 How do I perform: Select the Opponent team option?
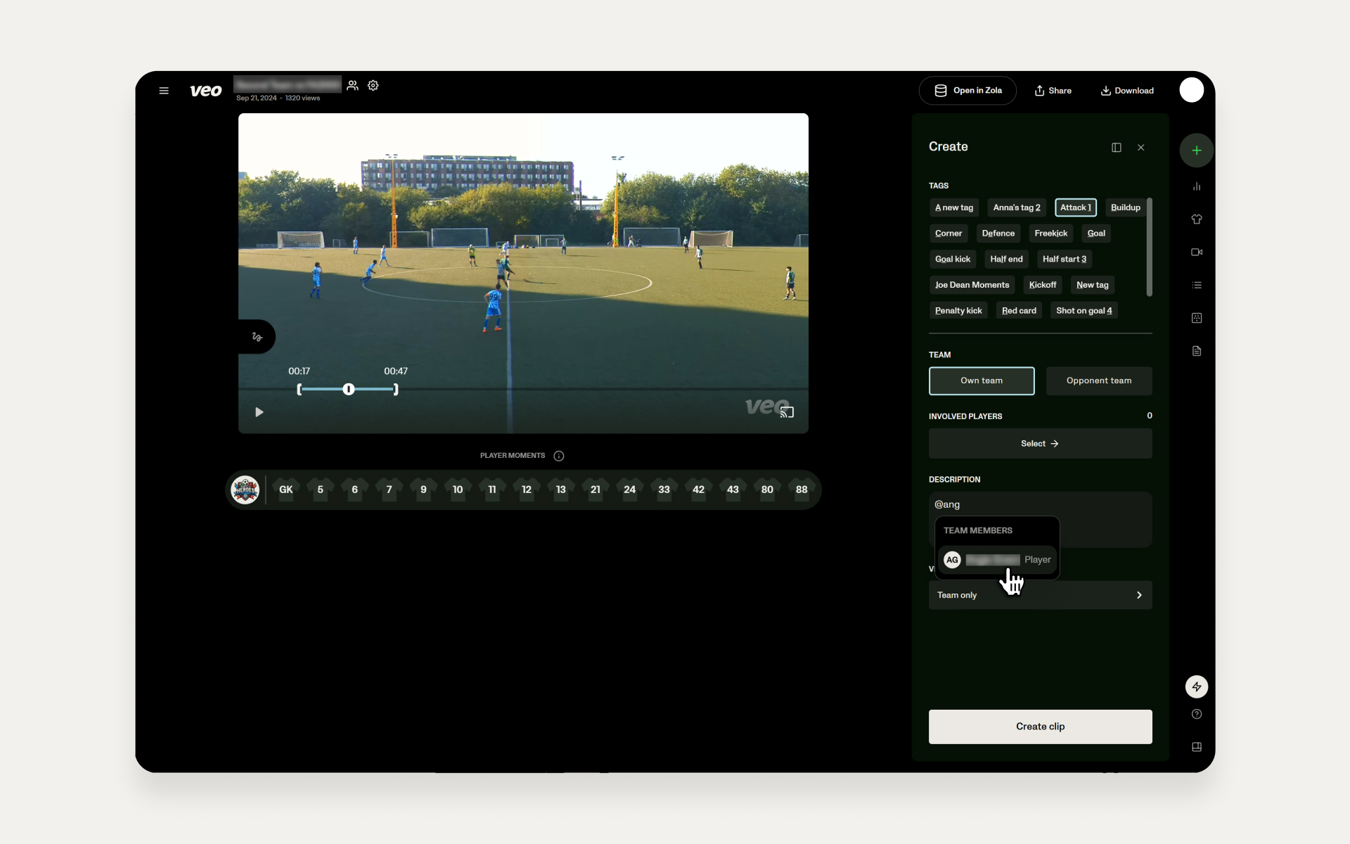tap(1099, 381)
